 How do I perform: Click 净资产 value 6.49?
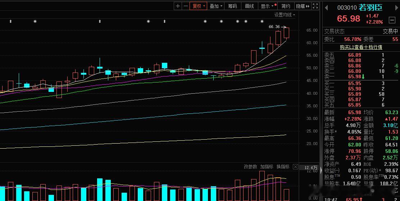pyautogui.click(x=356, y=164)
